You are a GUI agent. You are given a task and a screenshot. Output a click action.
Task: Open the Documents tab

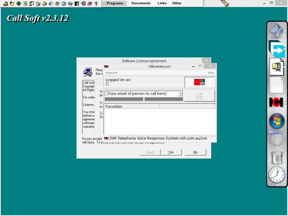tap(141, 3)
